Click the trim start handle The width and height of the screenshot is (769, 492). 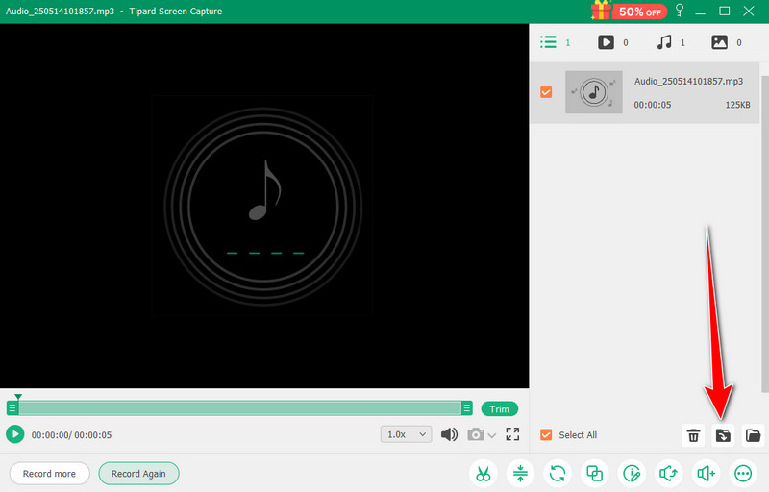[12, 407]
